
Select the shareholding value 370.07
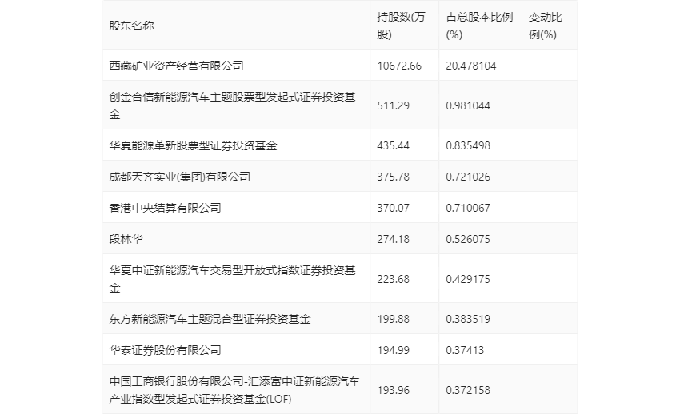tap(393, 208)
